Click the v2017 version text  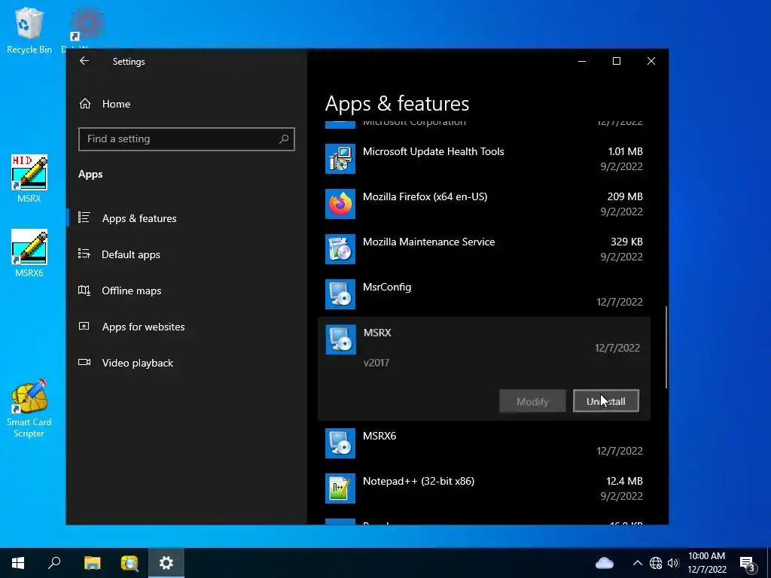tap(376, 363)
